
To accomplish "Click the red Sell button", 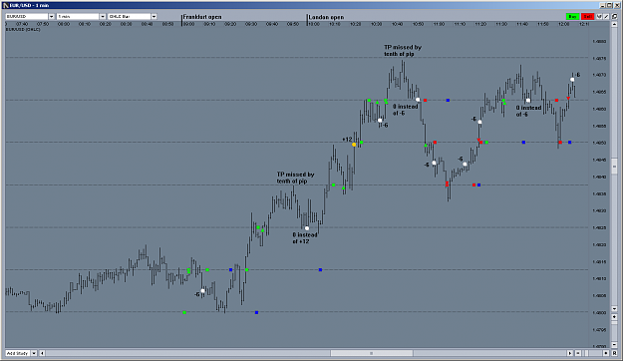I will point(588,16).
